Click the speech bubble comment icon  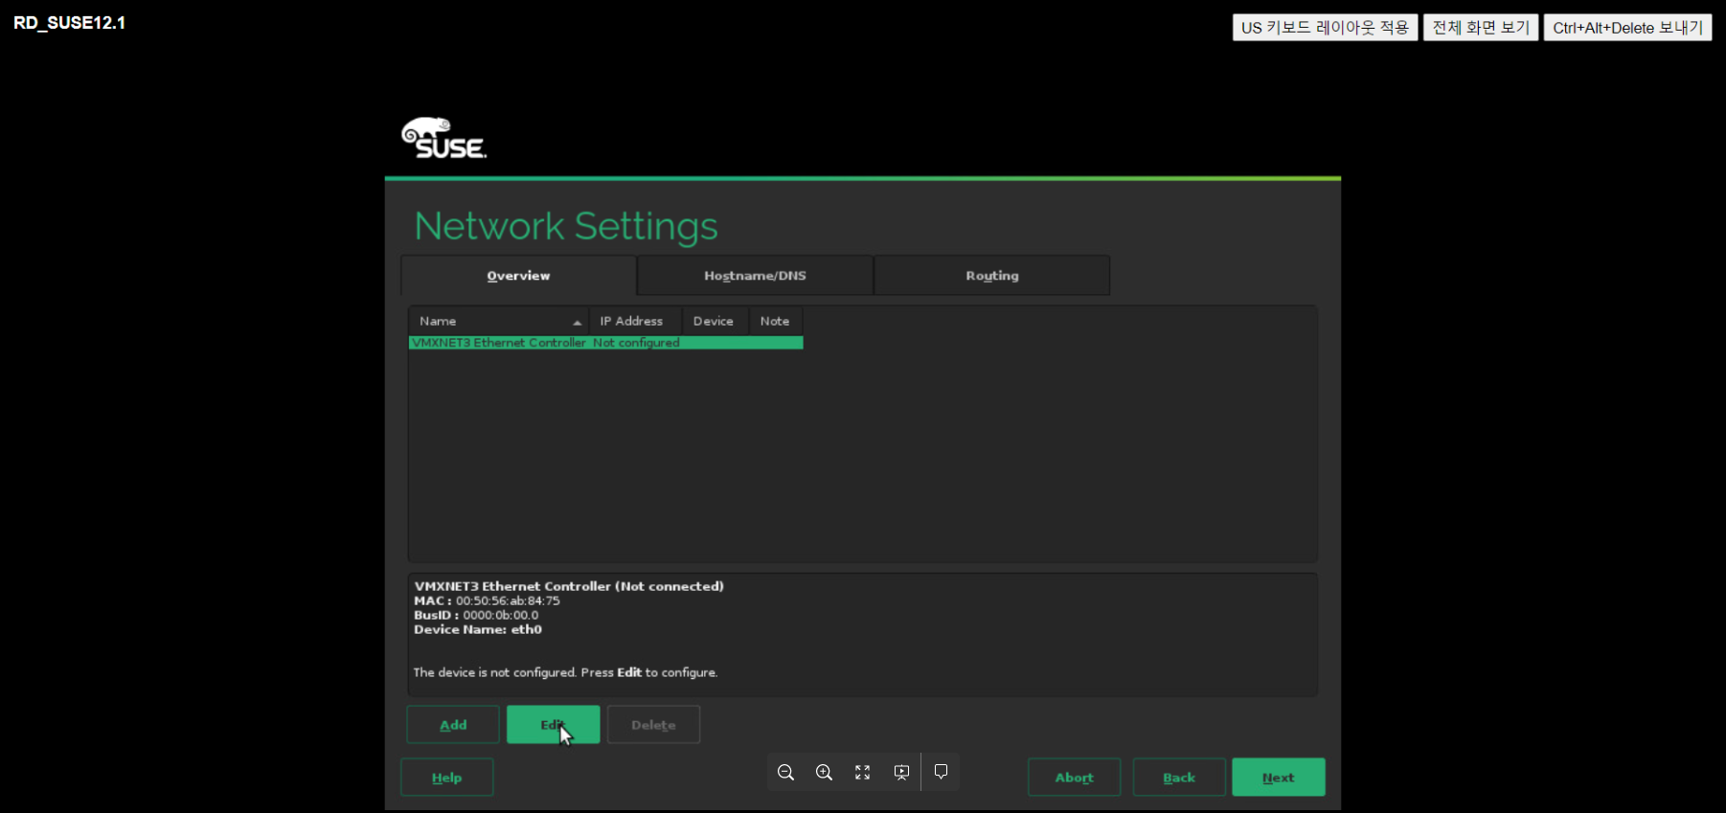coord(941,771)
